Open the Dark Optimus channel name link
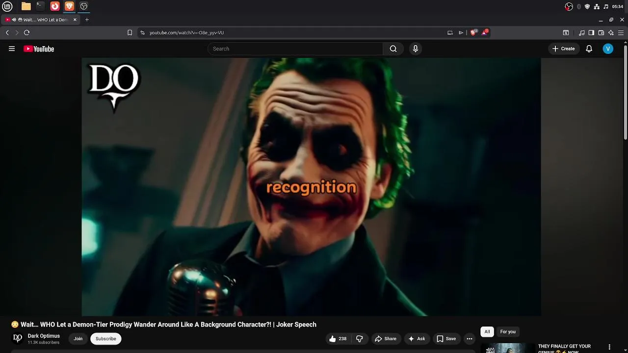The height and width of the screenshot is (353, 628). tap(44, 336)
